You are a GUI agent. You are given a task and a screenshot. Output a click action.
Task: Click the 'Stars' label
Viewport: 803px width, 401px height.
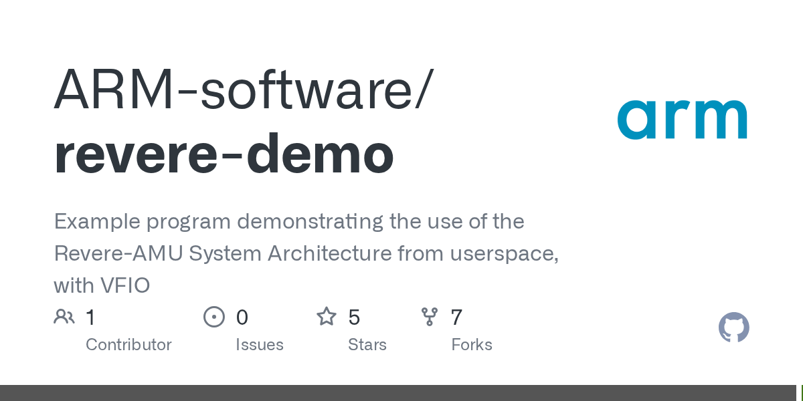tap(367, 345)
